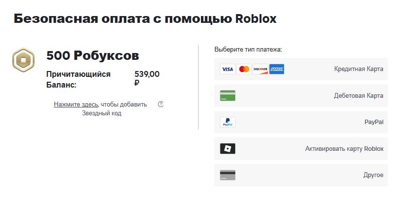Choose Дебетовая Карта payment method
The height and width of the screenshot is (215, 400).
[301, 95]
